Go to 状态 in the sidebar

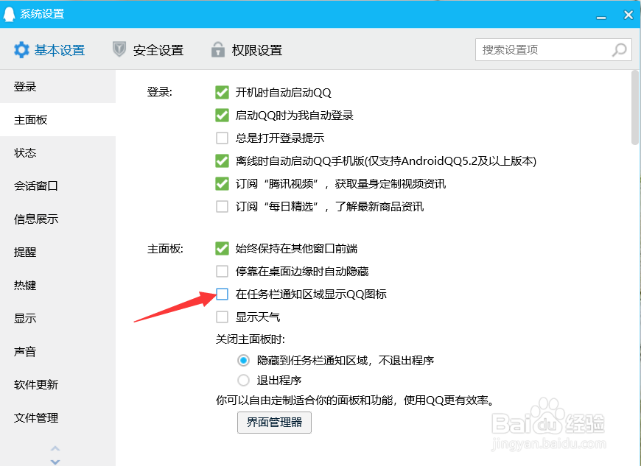point(57,152)
